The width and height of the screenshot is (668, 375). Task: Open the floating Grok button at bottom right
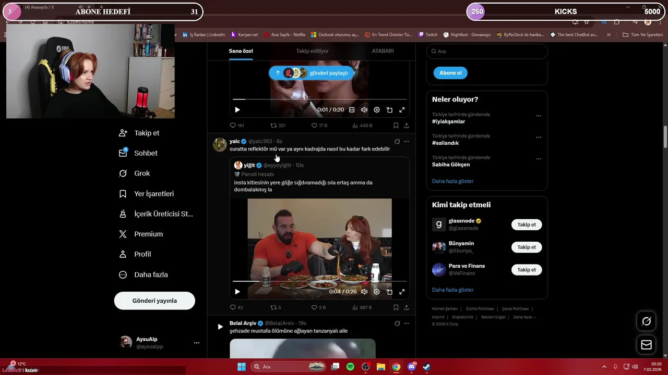[x=647, y=321]
